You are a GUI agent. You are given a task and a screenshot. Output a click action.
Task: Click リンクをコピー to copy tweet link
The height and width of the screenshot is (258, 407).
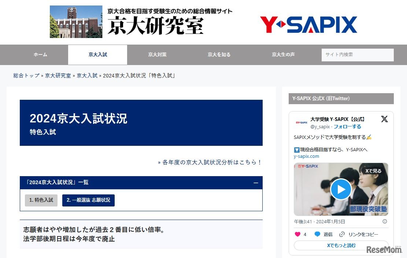359,234
